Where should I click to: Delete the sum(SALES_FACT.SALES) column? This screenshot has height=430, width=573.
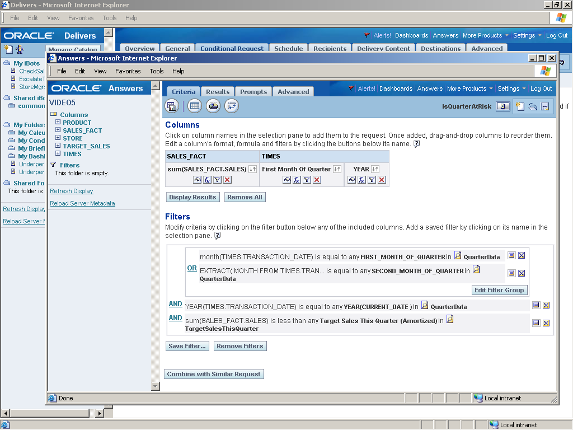[227, 180]
